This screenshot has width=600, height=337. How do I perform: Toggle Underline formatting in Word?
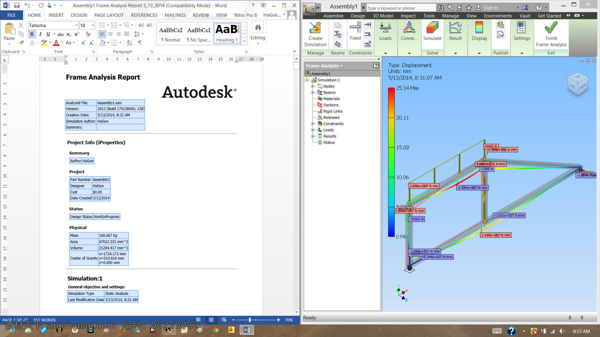[48, 34]
